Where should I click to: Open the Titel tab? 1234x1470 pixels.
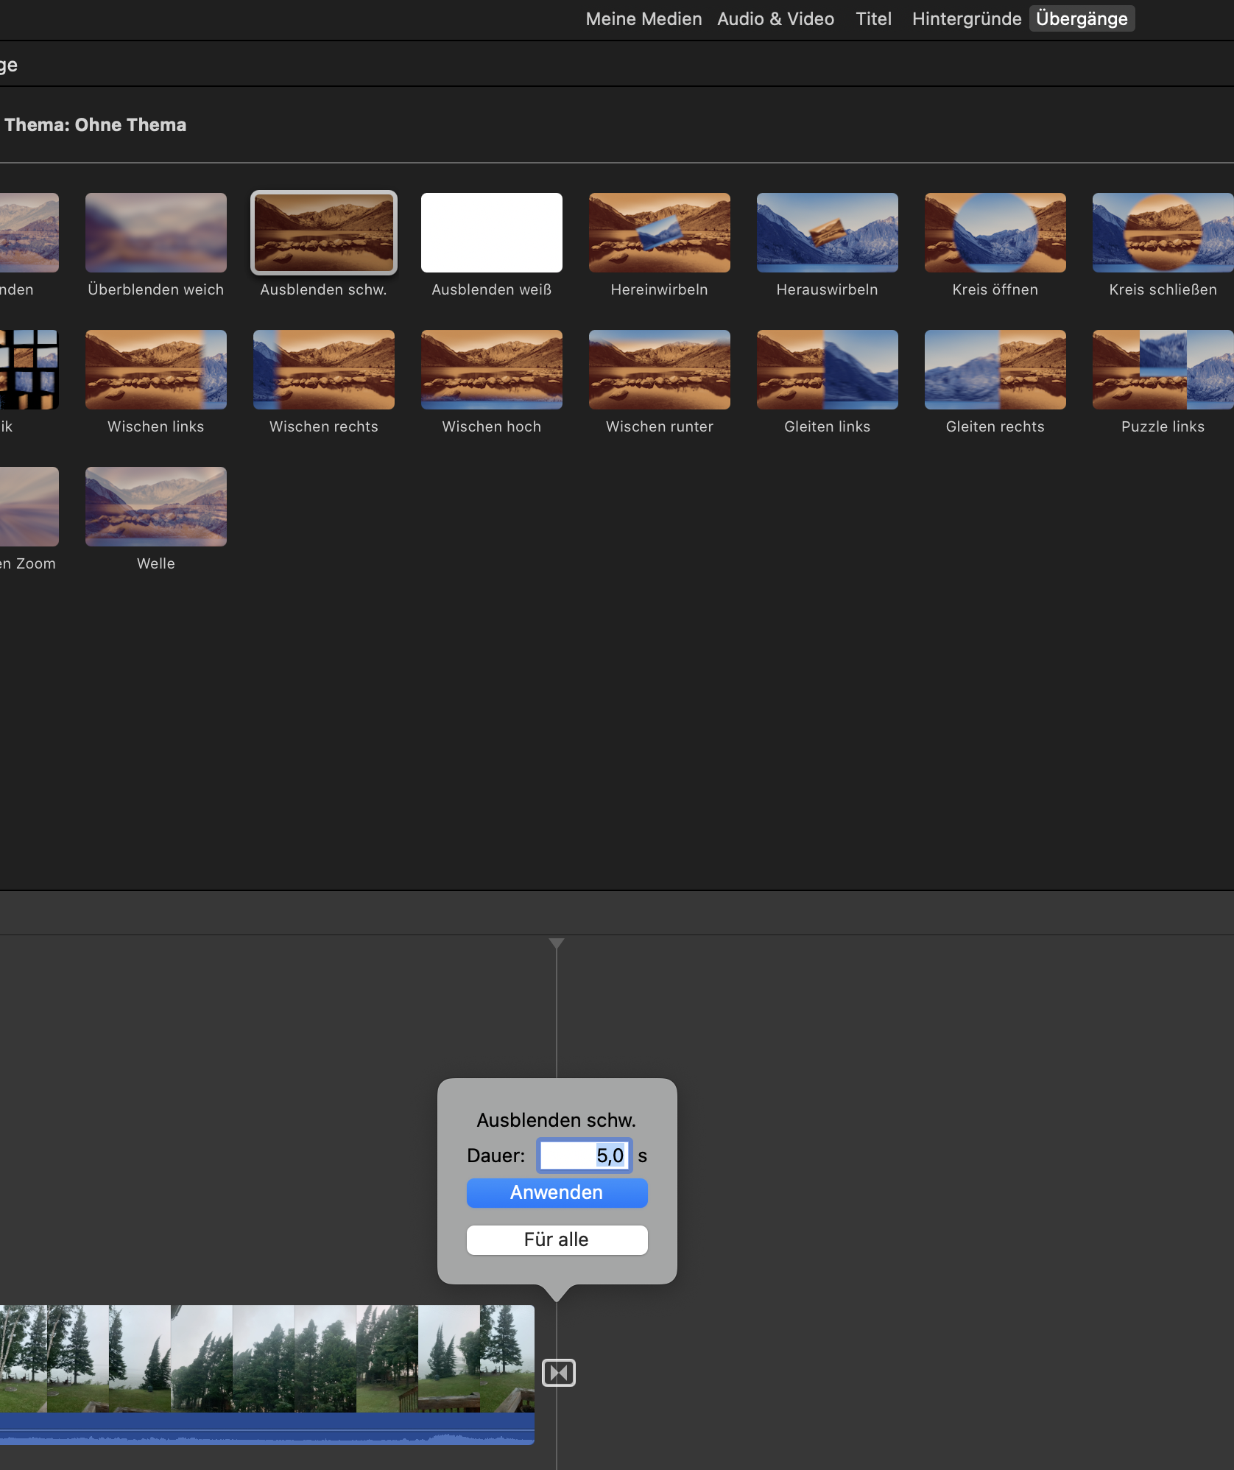[x=873, y=19]
